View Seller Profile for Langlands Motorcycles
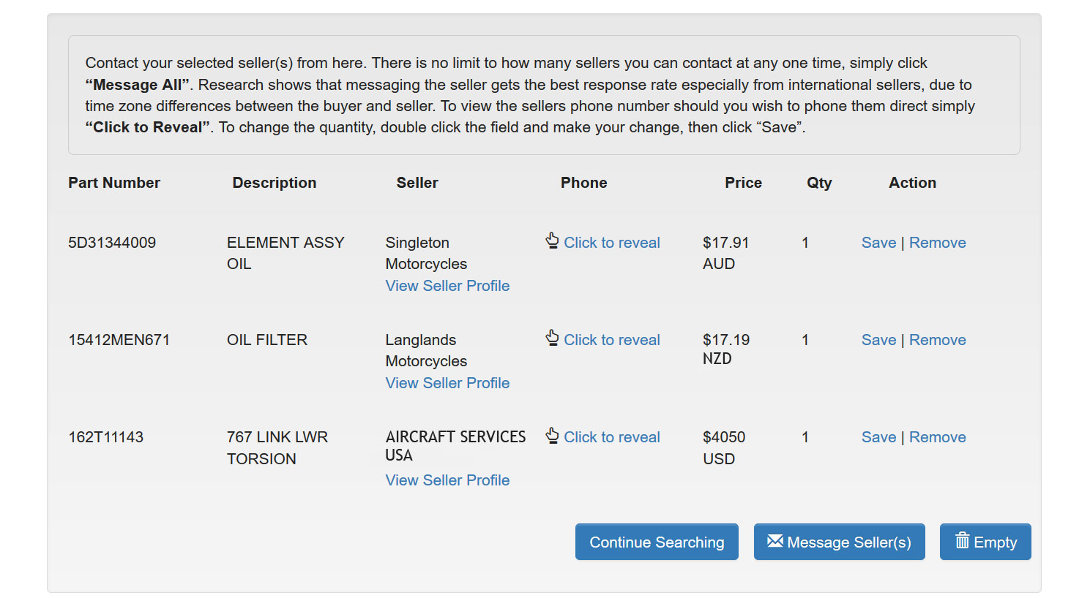The image size is (1090, 598). [x=447, y=383]
